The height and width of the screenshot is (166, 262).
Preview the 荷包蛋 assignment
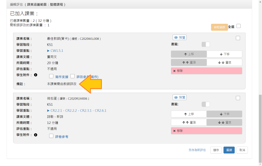point(179,97)
